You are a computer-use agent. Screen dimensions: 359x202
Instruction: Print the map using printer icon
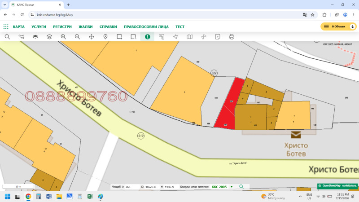[x=232, y=37]
